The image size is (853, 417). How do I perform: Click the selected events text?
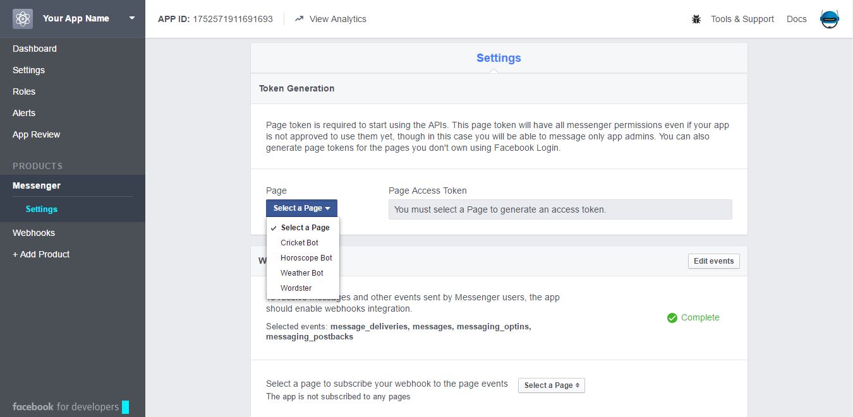click(399, 332)
